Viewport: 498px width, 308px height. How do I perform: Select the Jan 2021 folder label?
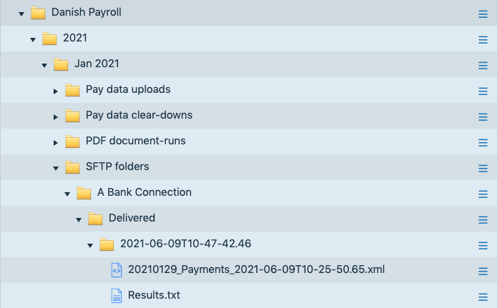point(97,64)
